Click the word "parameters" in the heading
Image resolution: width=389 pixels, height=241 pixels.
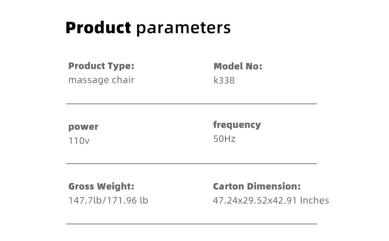[x=183, y=28]
